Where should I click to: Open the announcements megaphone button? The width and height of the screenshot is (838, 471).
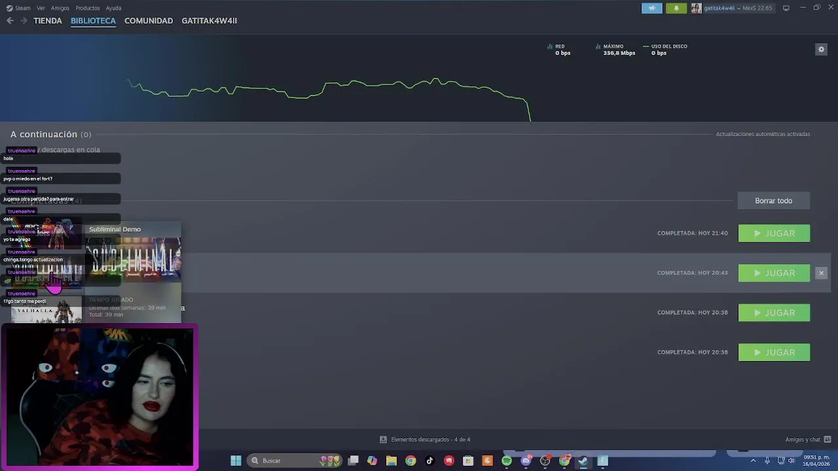(x=651, y=8)
